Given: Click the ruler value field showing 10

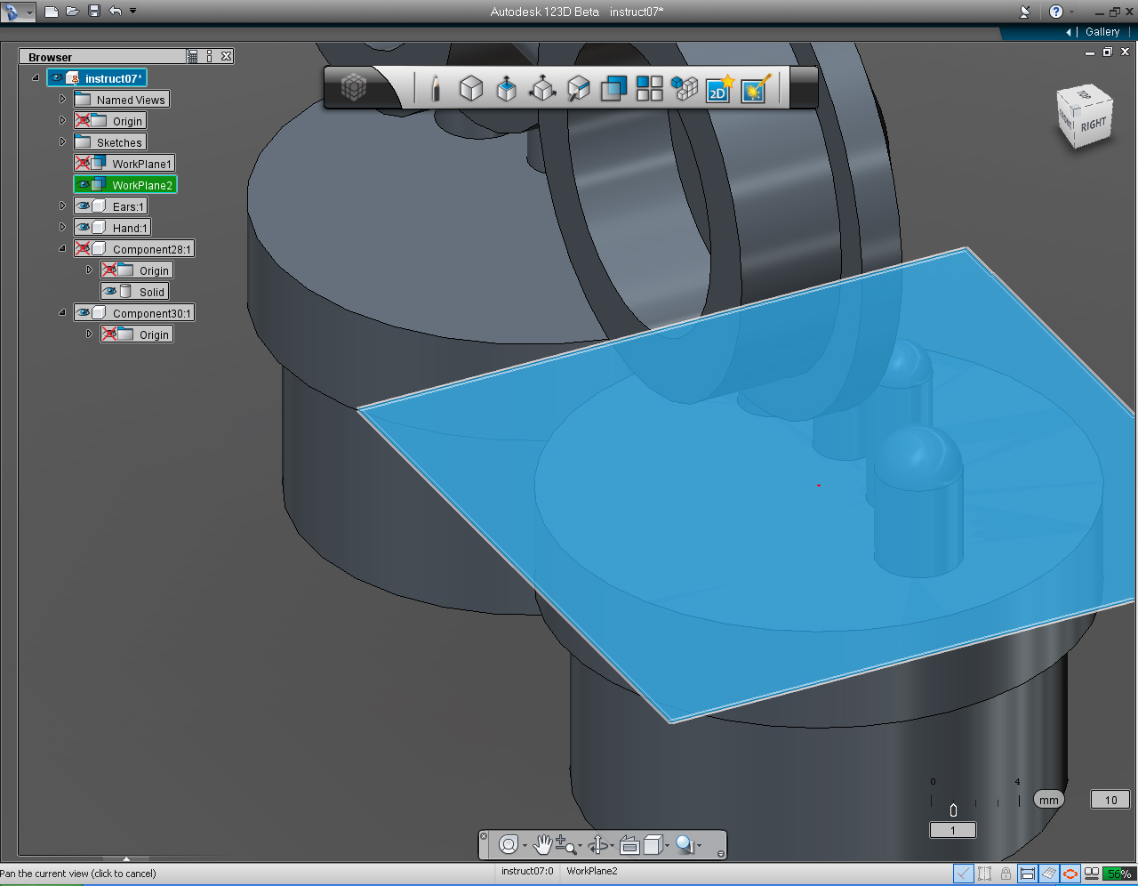Looking at the screenshot, I should tap(1110, 800).
